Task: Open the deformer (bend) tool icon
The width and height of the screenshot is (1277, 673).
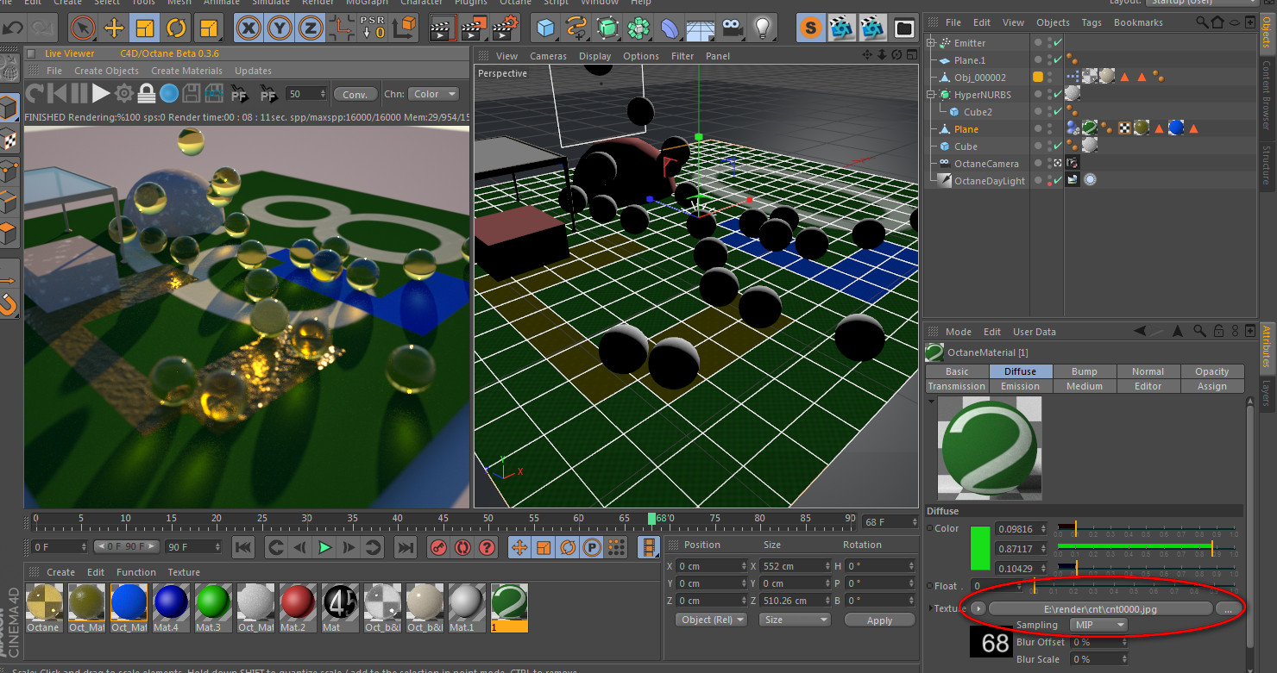Action: 670,28
